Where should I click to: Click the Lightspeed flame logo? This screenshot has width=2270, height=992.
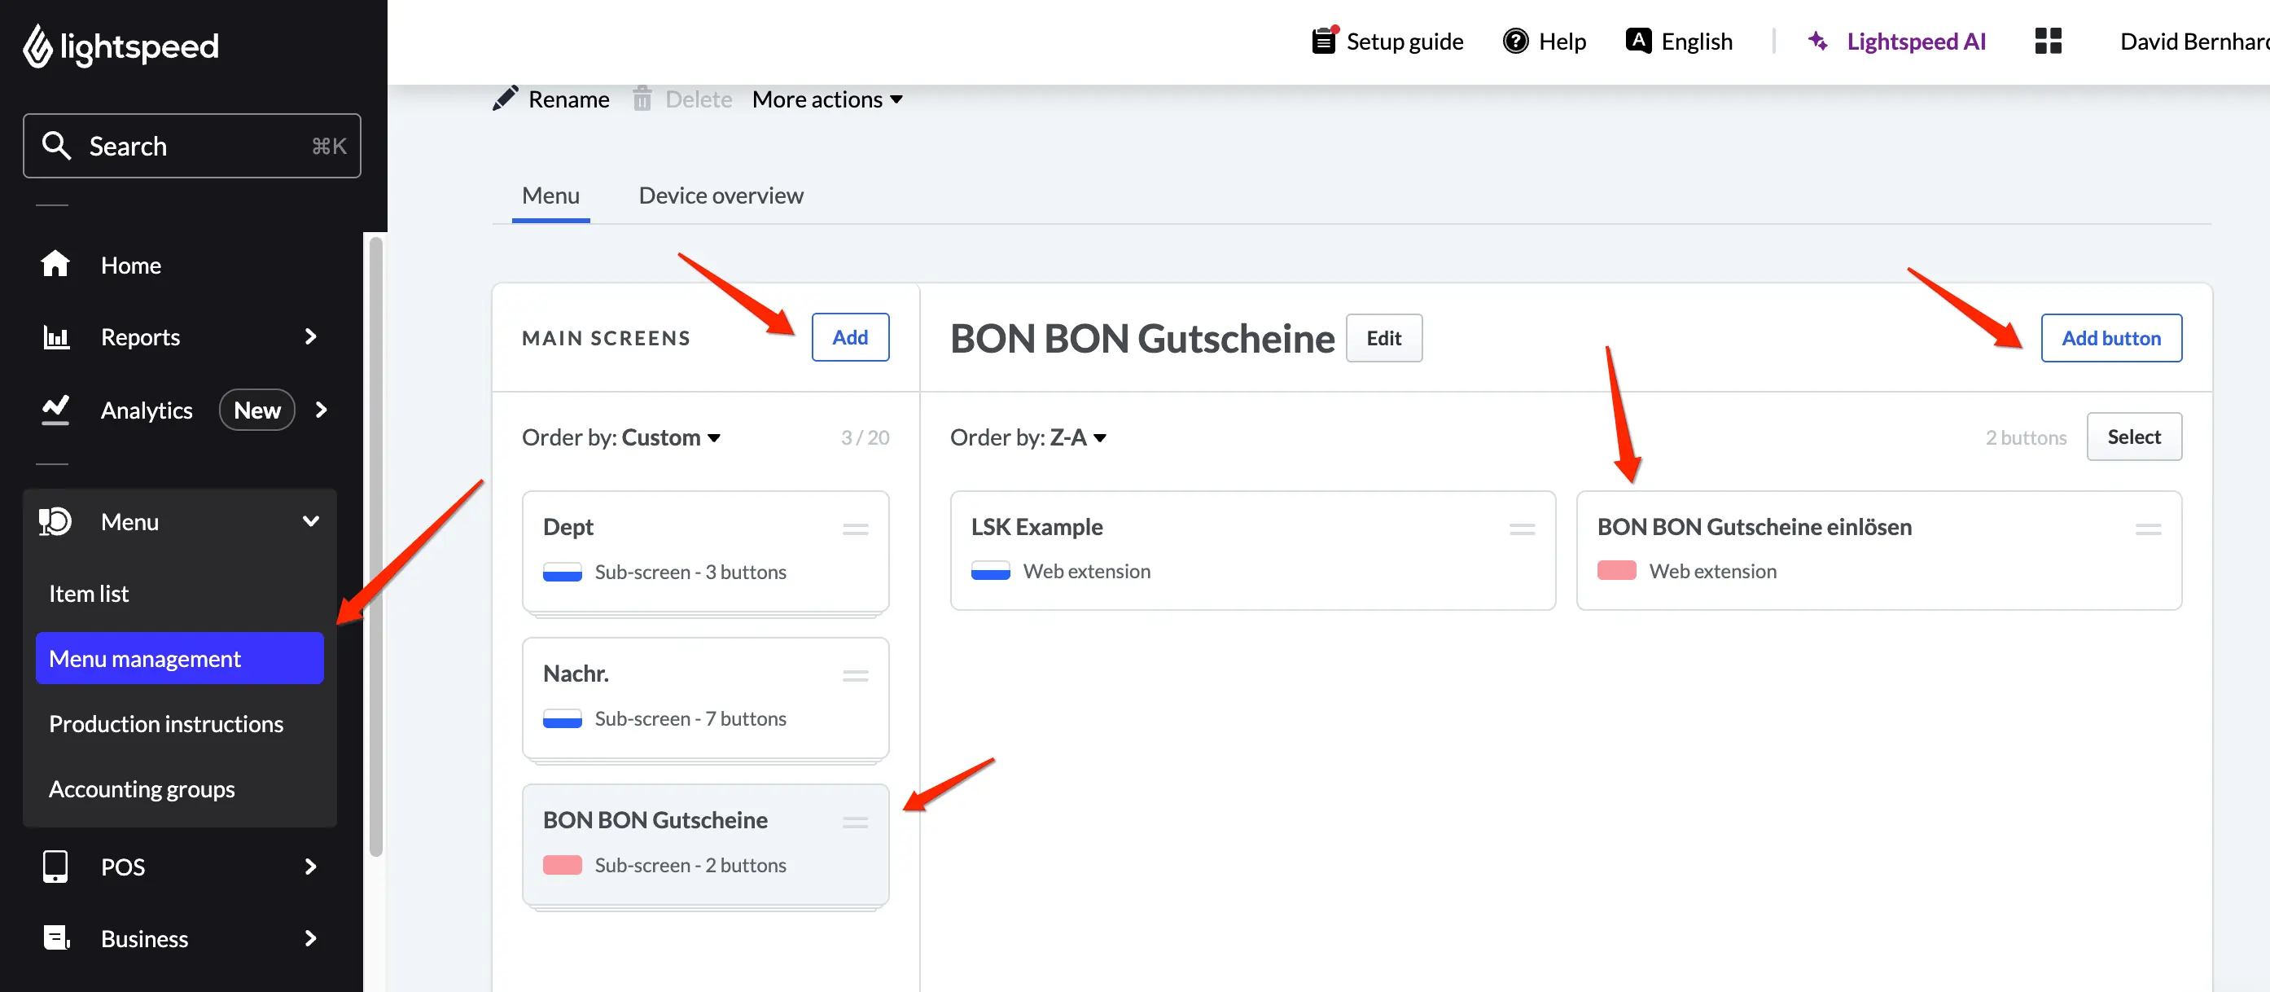click(x=37, y=45)
